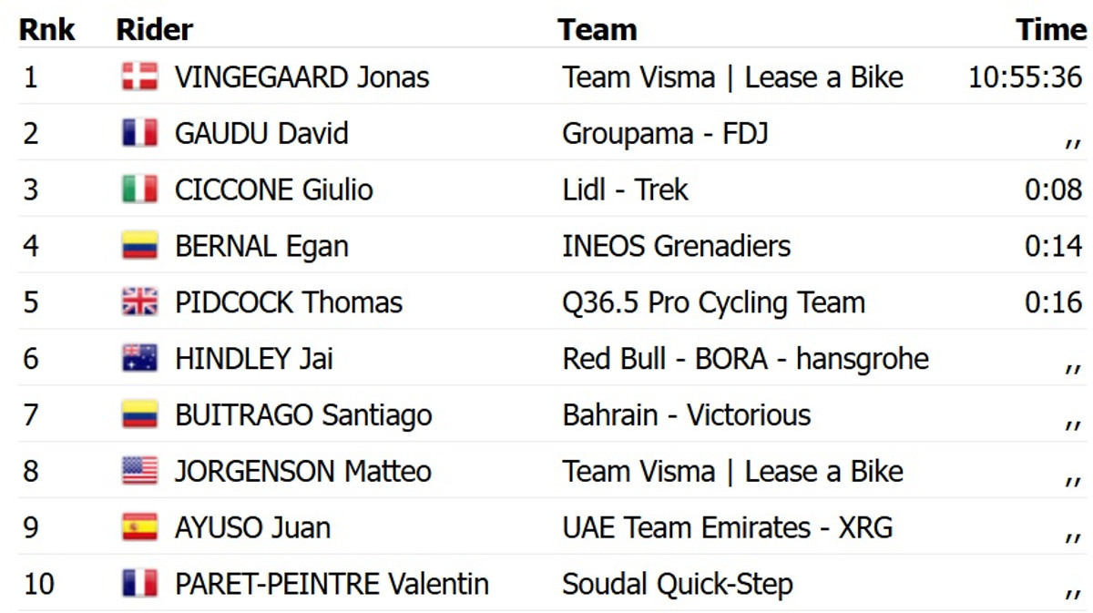The height and width of the screenshot is (613, 1093).
Task: Click the Rnk column header
Action: 46,29
